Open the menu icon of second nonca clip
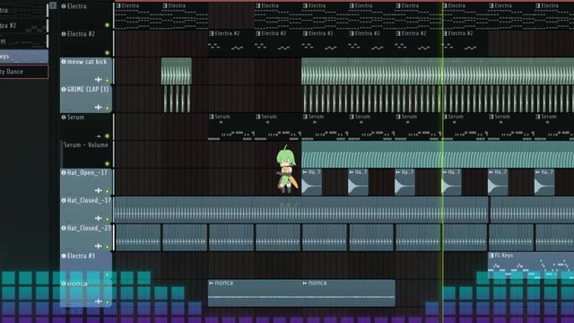 click(305, 284)
